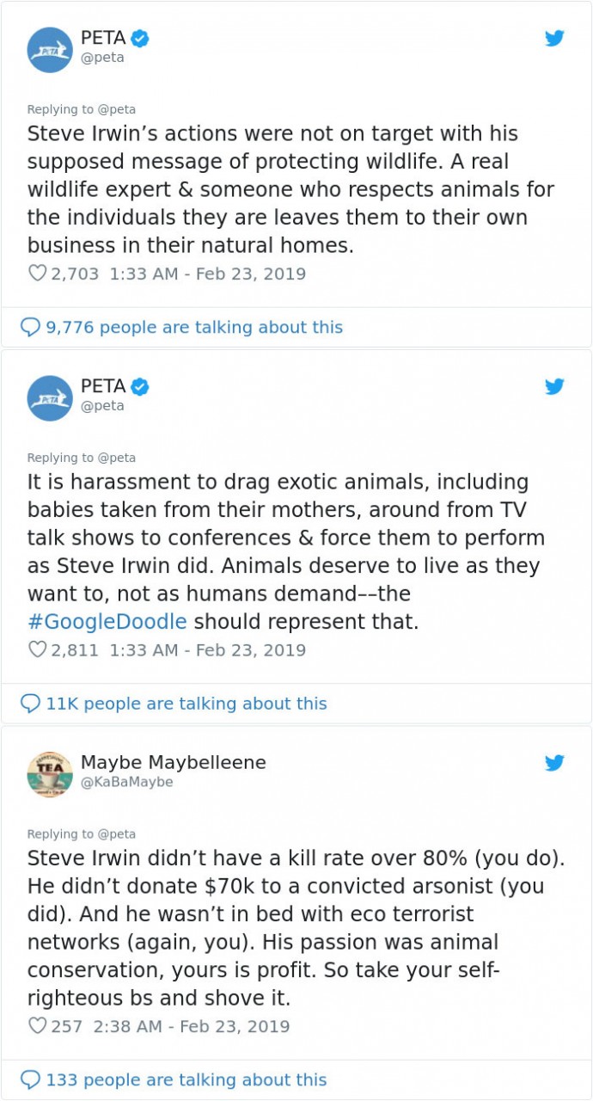Image resolution: width=593 pixels, height=1101 pixels.
Task: Open PETA avatar in the second tweet
Action: [50, 398]
